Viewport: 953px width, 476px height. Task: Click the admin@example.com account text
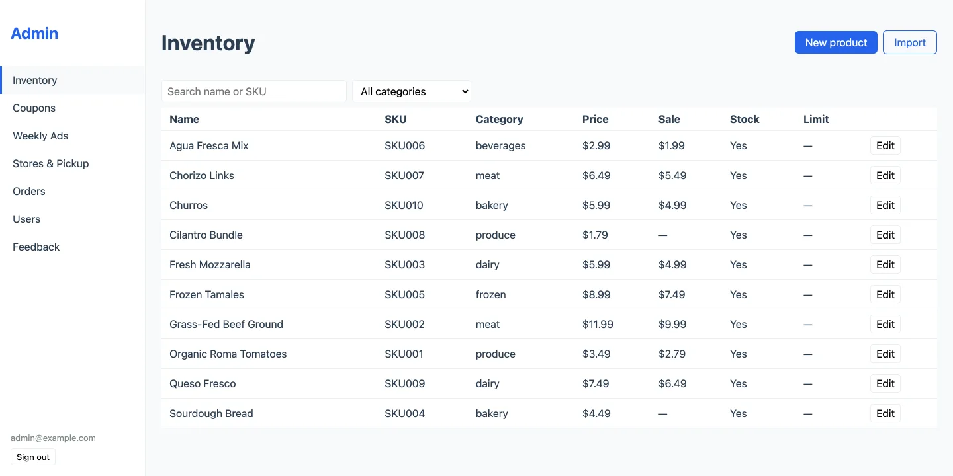tap(53, 438)
